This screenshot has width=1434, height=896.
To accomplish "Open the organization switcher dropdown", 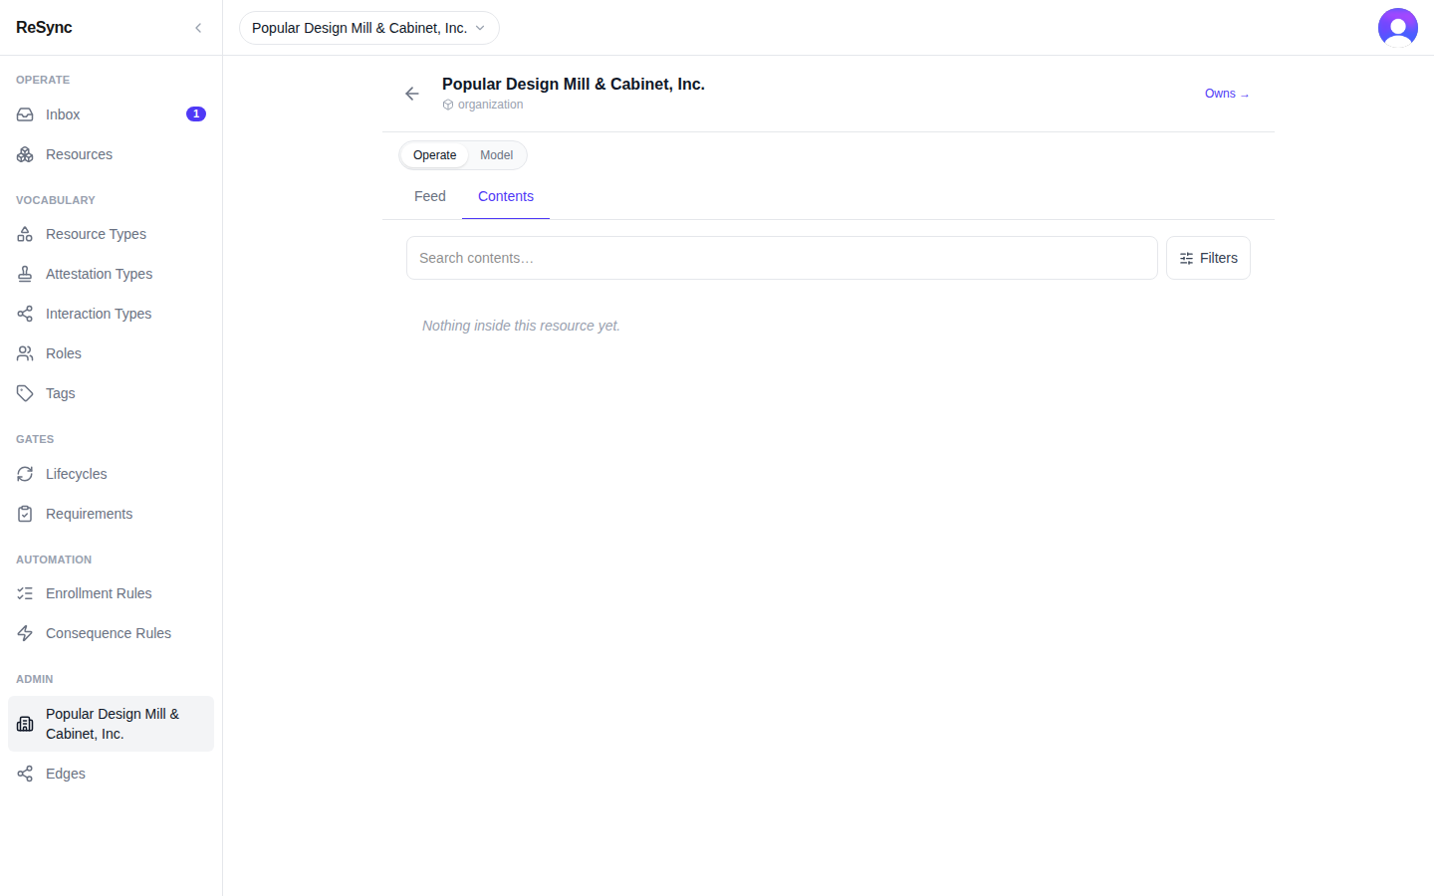I will [369, 28].
